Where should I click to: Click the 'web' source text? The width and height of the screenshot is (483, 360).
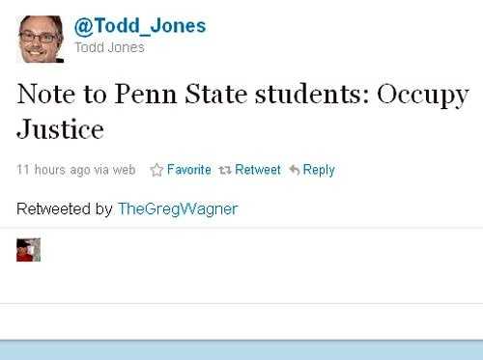click(x=124, y=170)
